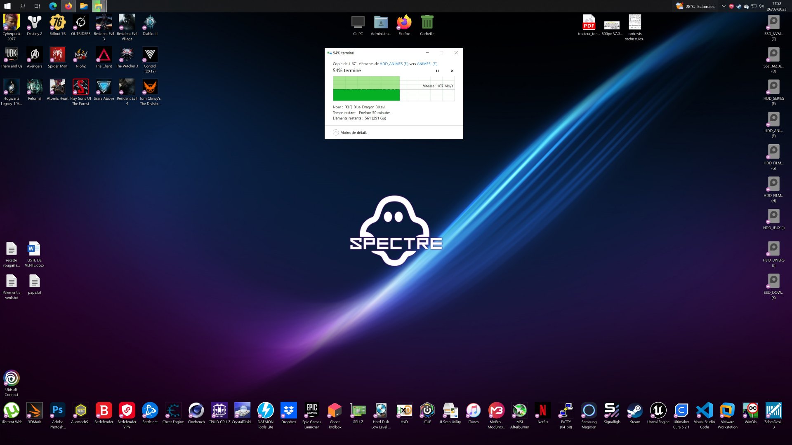The width and height of the screenshot is (792, 445).
Task: Open the ANIMES (Z:) destination link
Action: (427, 64)
